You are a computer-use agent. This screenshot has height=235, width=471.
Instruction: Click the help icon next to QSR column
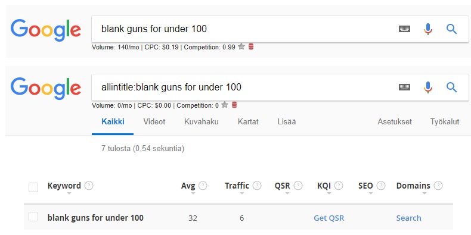click(298, 186)
